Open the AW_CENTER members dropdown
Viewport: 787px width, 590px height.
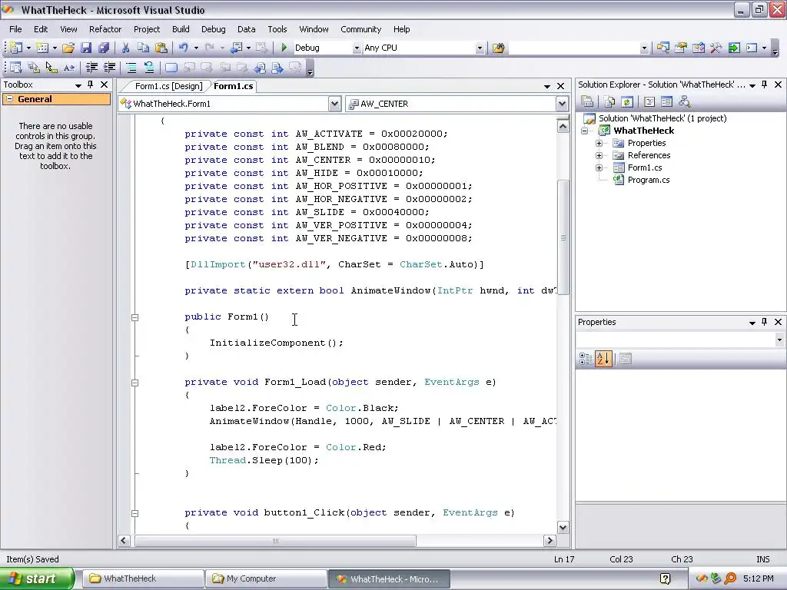[562, 104]
